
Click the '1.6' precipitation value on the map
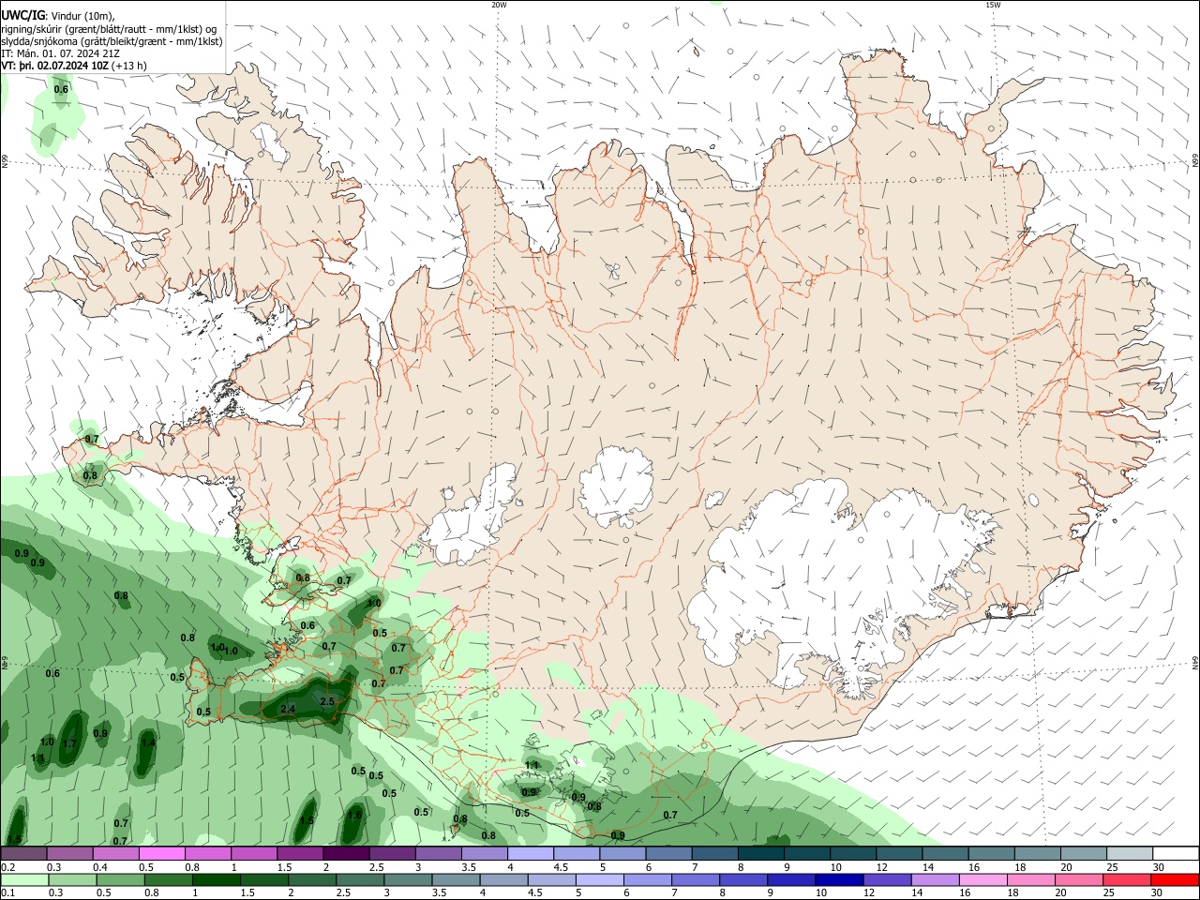[354, 816]
